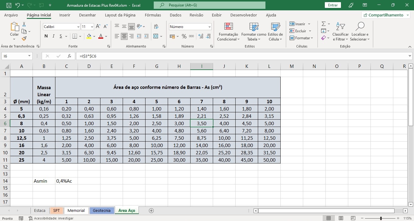Switch to the Inserir ribbon tab
The height and width of the screenshot is (221, 414).
(65, 15)
